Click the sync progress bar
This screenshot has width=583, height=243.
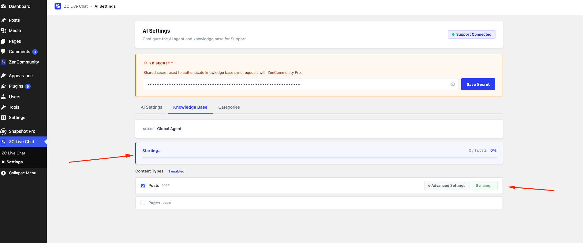coord(320,158)
